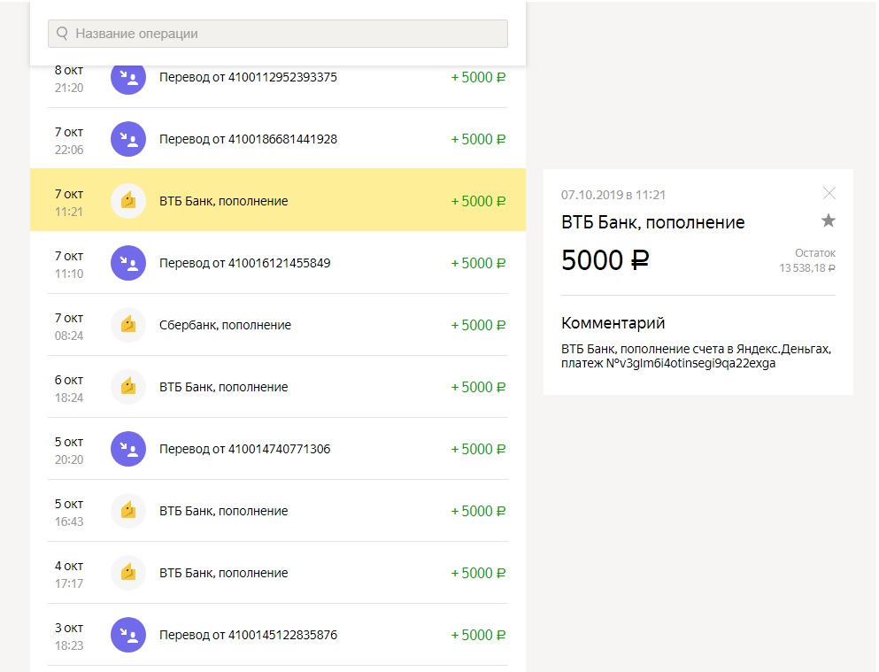Click transfer icon for 4100145122835876
879x672 pixels.
pos(128,635)
